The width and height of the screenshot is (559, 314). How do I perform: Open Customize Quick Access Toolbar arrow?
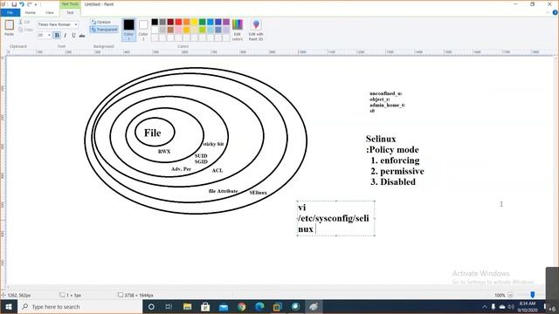(36, 4)
